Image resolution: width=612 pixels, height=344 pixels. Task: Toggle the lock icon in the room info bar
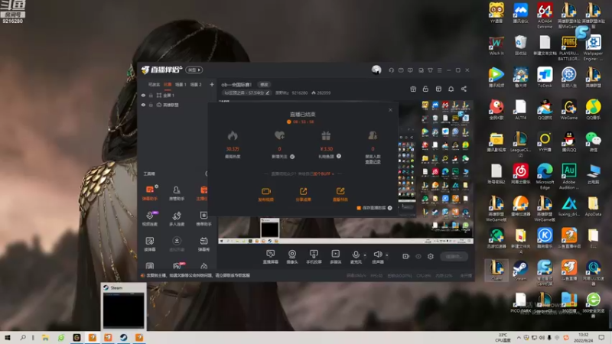point(425,89)
